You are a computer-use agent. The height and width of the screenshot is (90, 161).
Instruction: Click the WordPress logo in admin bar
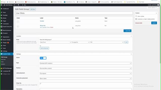pyautogui.click(x=2, y=5)
